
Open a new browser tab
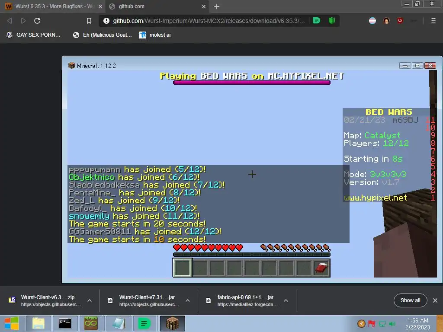pyautogui.click(x=217, y=6)
